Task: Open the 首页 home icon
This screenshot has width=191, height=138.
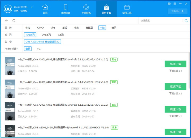Action: tap(45, 7)
